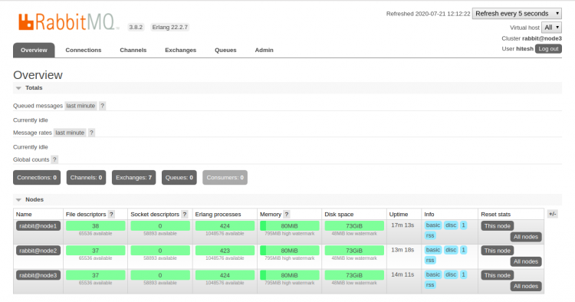Click the disc tag for rabbit@node1
This screenshot has width=575, height=302.
point(451,225)
